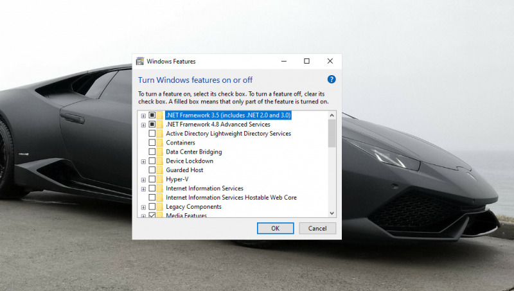This screenshot has width=514, height=291.
Task: Select the '.NET Framework 4.8 Advanced Services' row
Action: click(218, 124)
